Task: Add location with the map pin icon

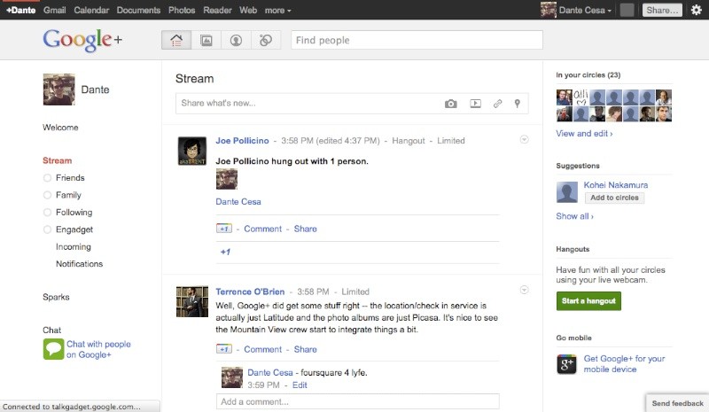Action: [518, 104]
